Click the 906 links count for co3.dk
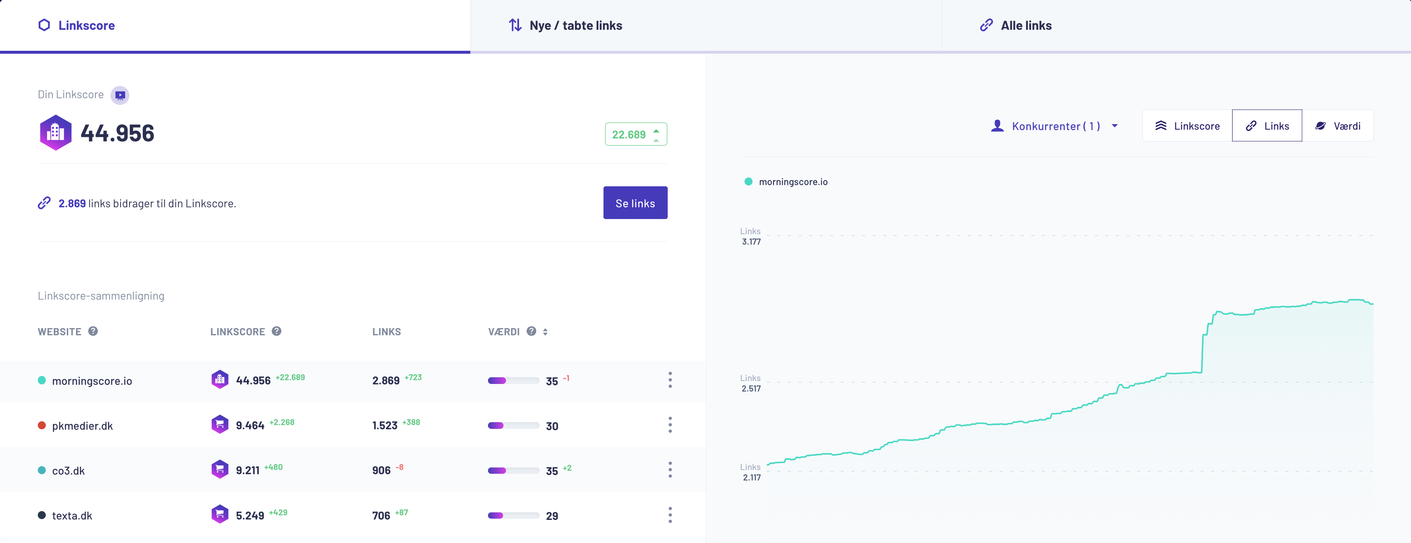The image size is (1411, 543). (381, 470)
